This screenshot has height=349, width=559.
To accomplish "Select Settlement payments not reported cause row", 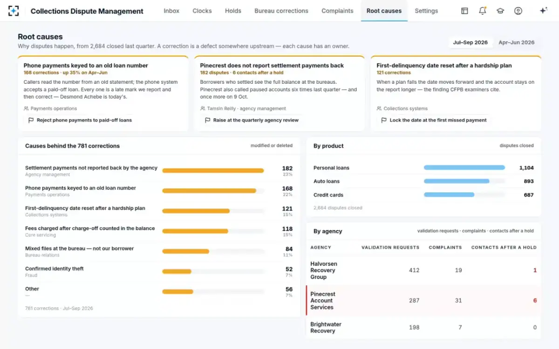I will [159, 171].
